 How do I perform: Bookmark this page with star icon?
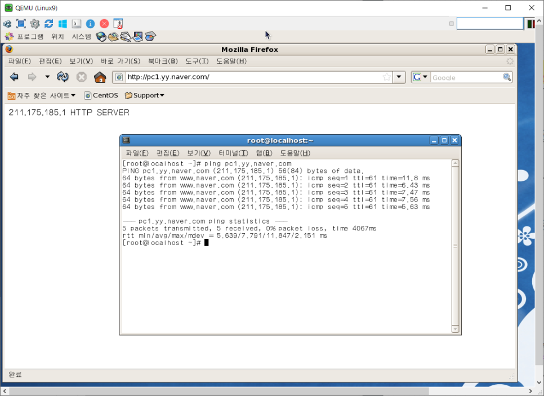[x=386, y=77]
